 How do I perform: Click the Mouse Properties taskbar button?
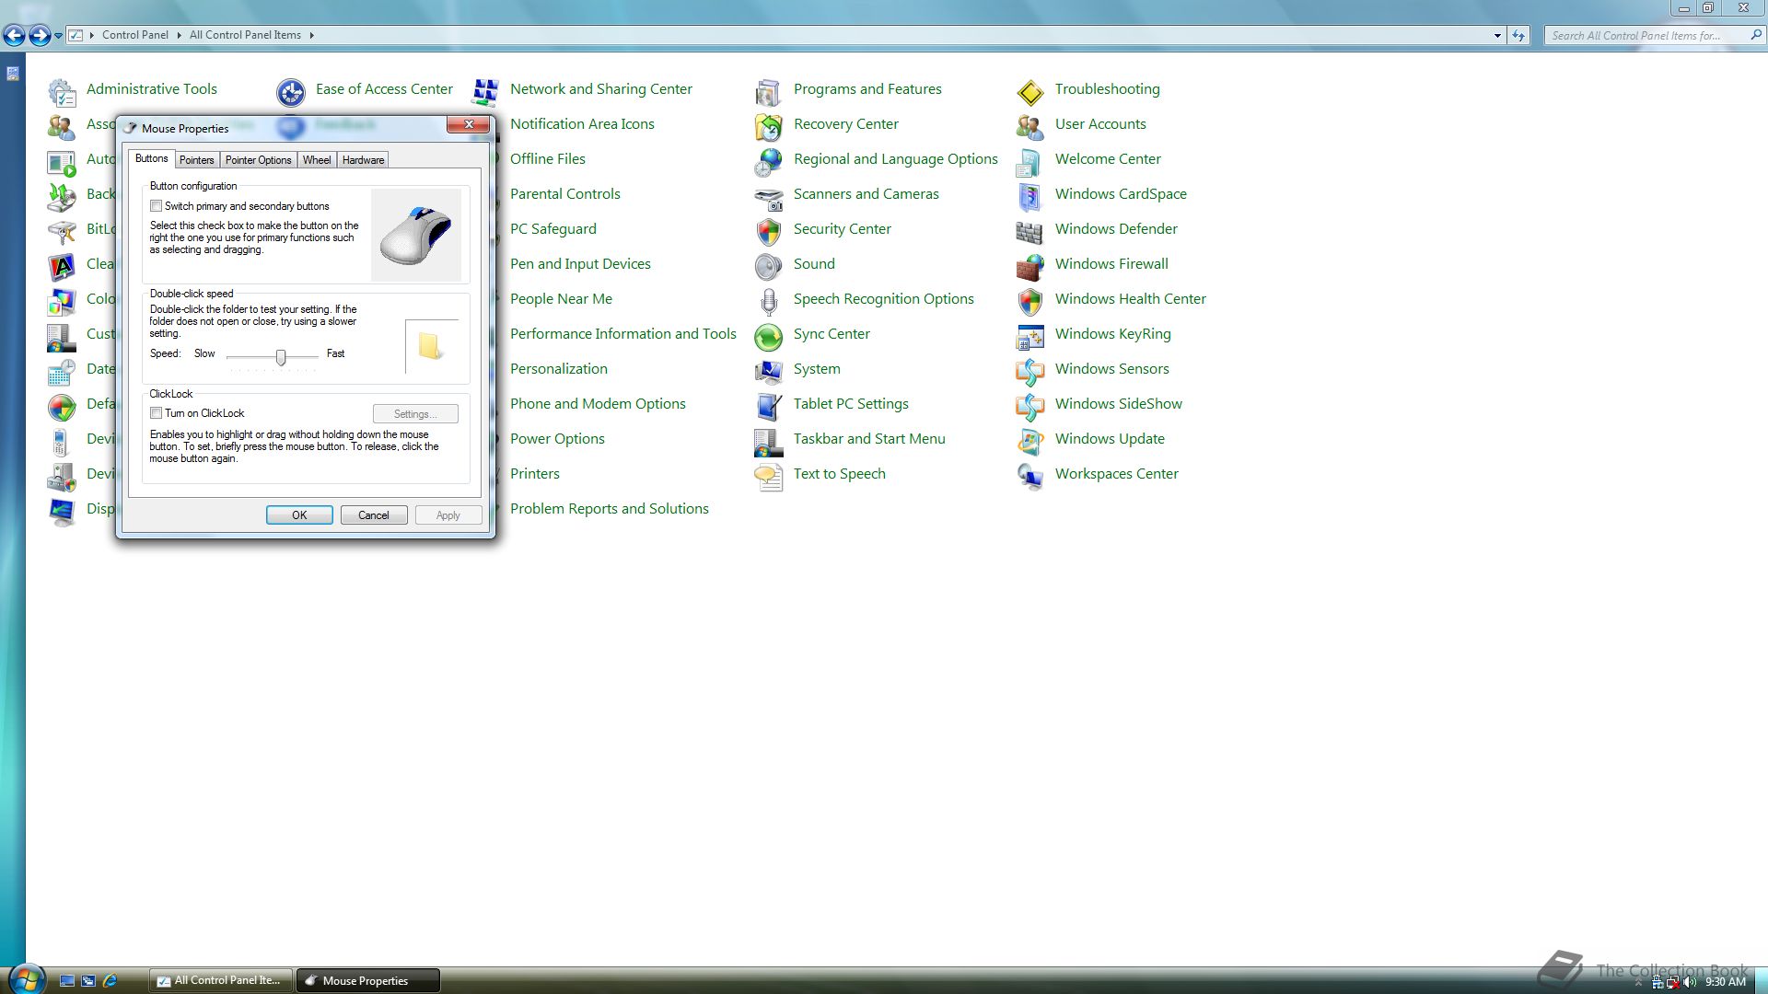point(367,981)
